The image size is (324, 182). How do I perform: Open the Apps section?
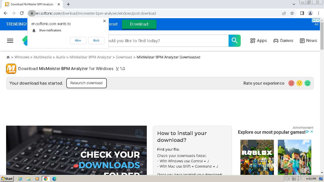pos(258,41)
